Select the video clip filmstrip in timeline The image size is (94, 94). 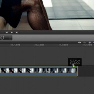38,70
